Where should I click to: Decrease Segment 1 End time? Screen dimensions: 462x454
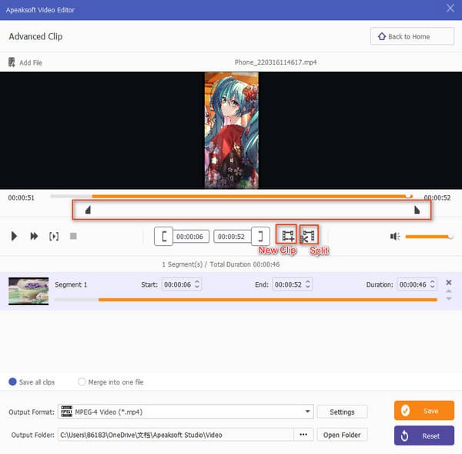[x=308, y=288]
